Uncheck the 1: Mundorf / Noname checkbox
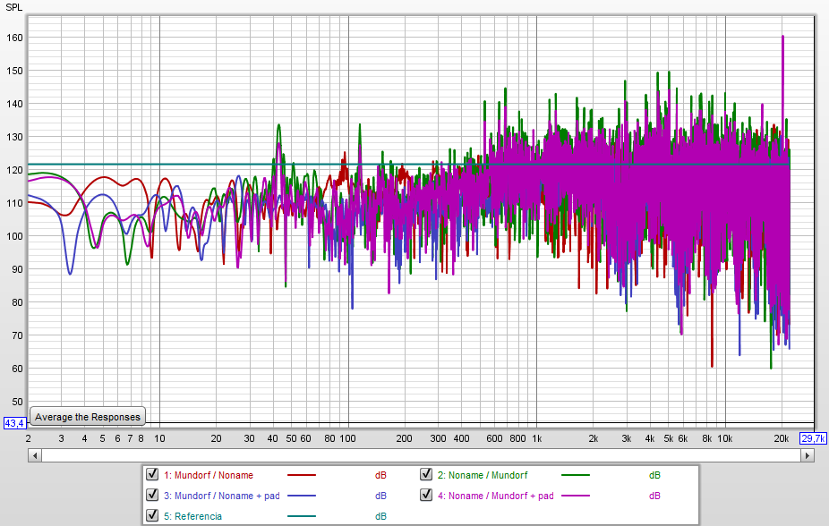The height and width of the screenshot is (526, 829). pos(152,474)
